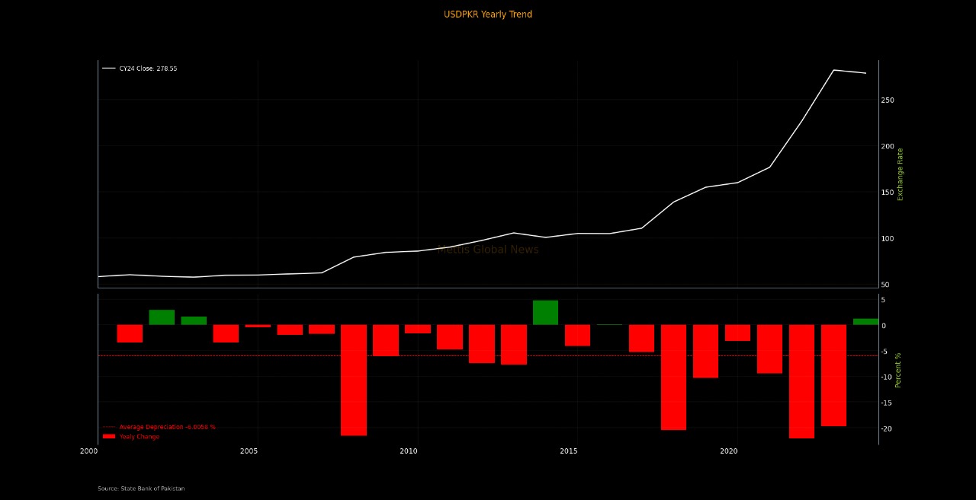Click the red Yearly Change legend swatch
This screenshot has height=500, width=976.
pyautogui.click(x=109, y=437)
